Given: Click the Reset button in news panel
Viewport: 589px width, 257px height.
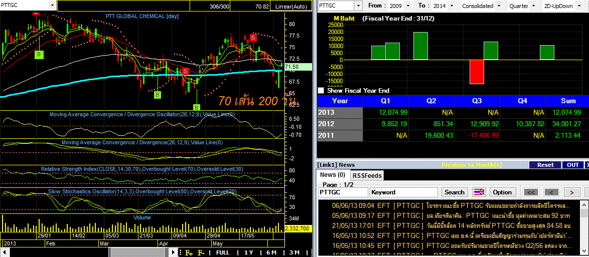Looking at the screenshot, I should [545, 165].
